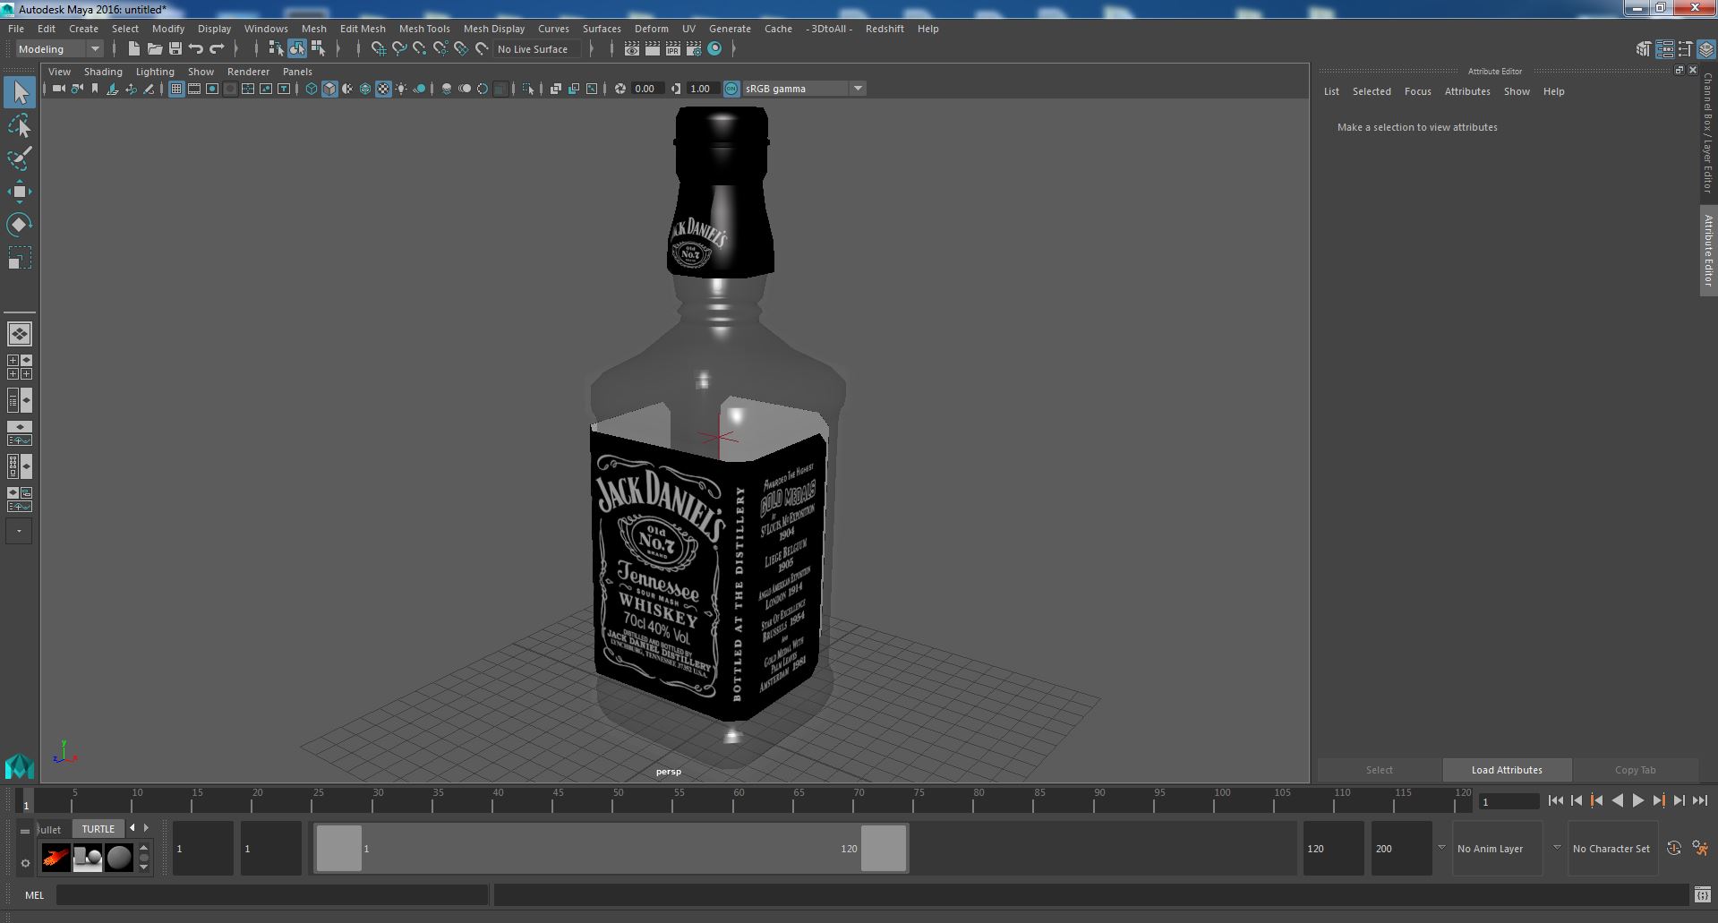Render the current frame
This screenshot has height=923, width=1718.
tap(653, 48)
